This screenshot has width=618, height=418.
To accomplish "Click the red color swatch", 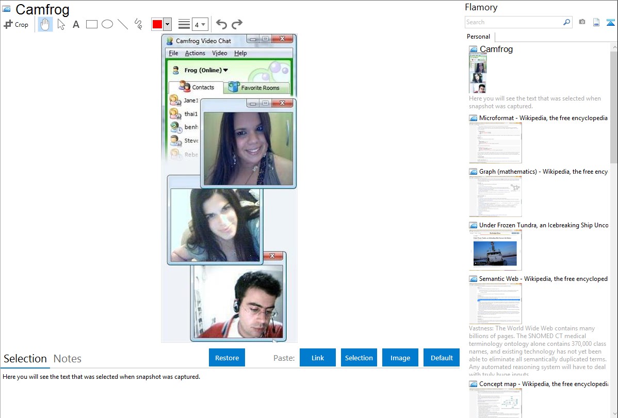I will [x=157, y=24].
